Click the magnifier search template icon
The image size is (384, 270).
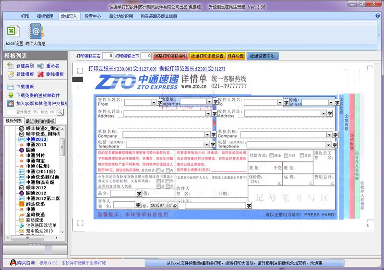click(x=60, y=112)
